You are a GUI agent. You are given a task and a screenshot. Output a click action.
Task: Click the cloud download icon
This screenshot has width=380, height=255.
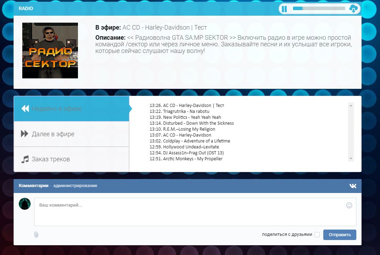click(353, 9)
